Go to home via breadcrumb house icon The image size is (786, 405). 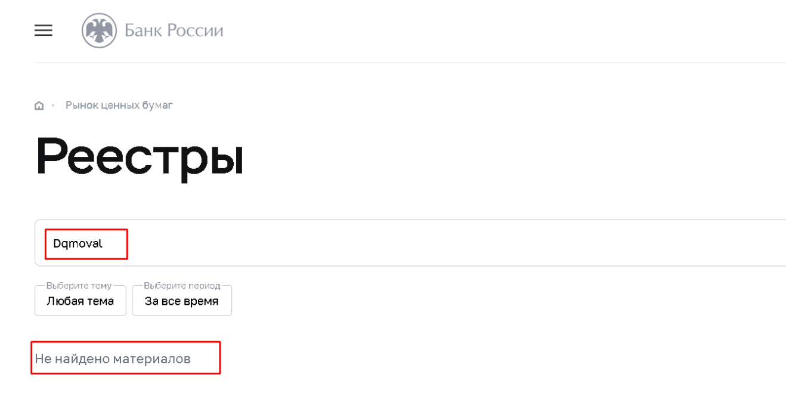coord(39,106)
